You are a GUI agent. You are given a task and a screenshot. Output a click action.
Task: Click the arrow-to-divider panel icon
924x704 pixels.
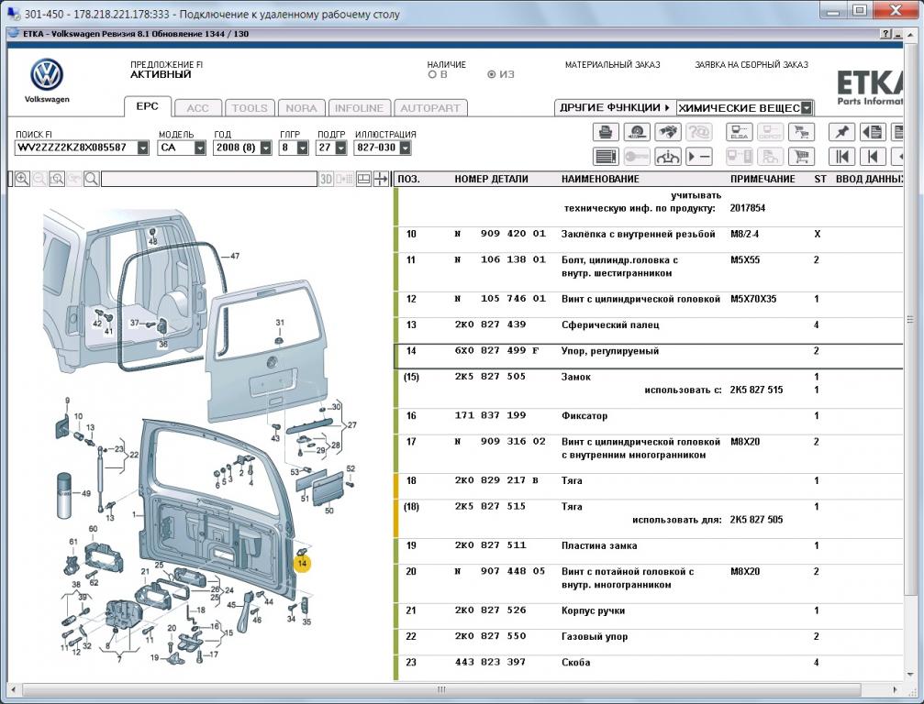point(382,179)
